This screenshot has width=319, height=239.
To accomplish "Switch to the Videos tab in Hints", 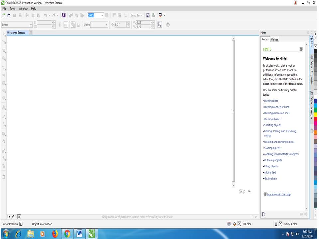I will pyautogui.click(x=274, y=40).
